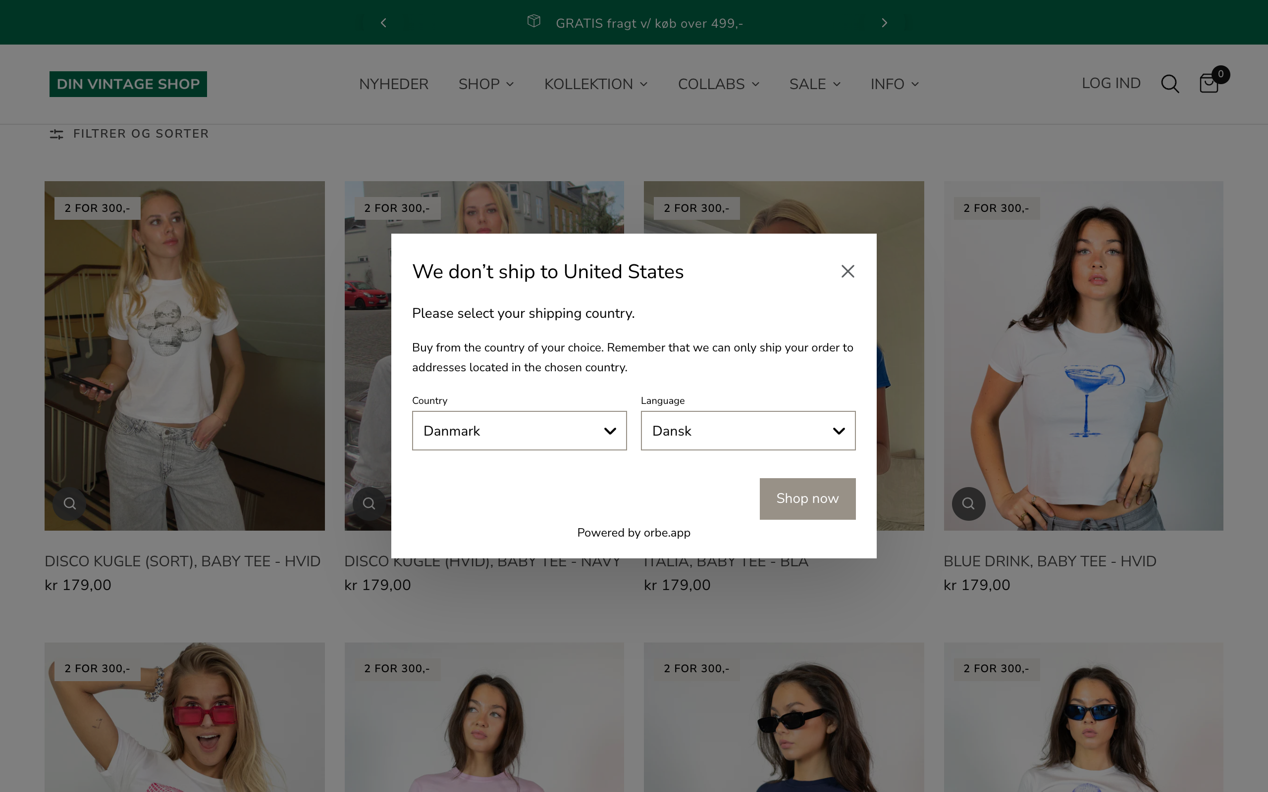
Task: Dismiss the shipping country dialog
Action: (x=847, y=271)
